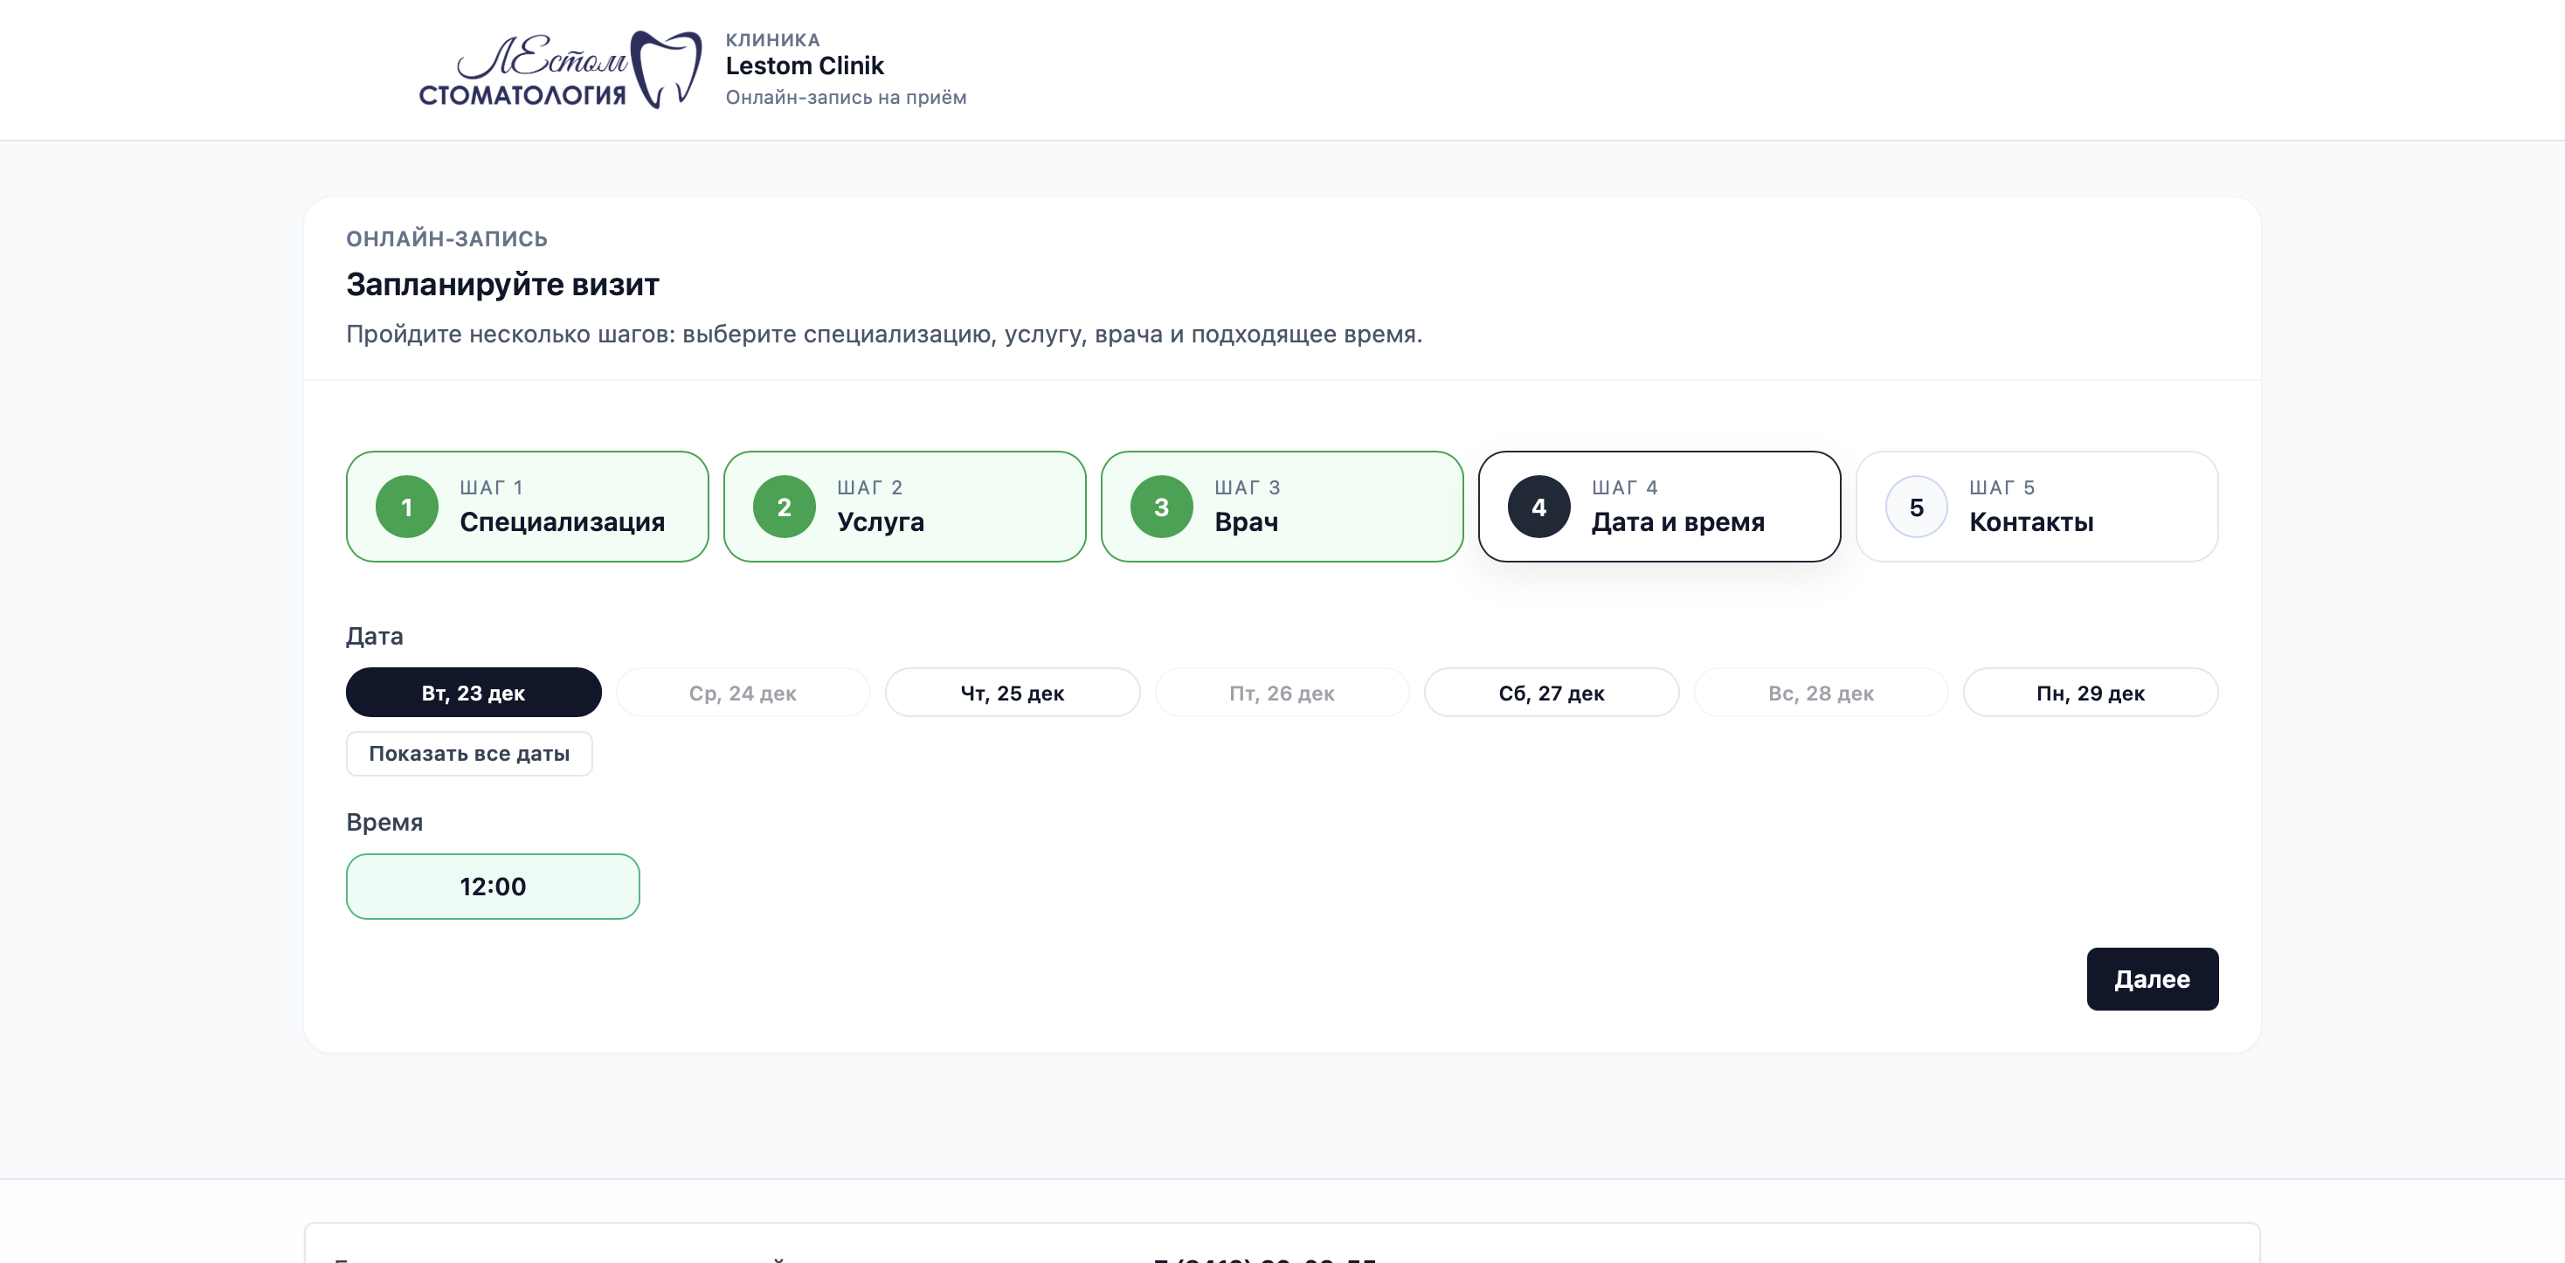Choose the date Чт, 25 дек
This screenshot has height=1263, width=2565.
1012,693
